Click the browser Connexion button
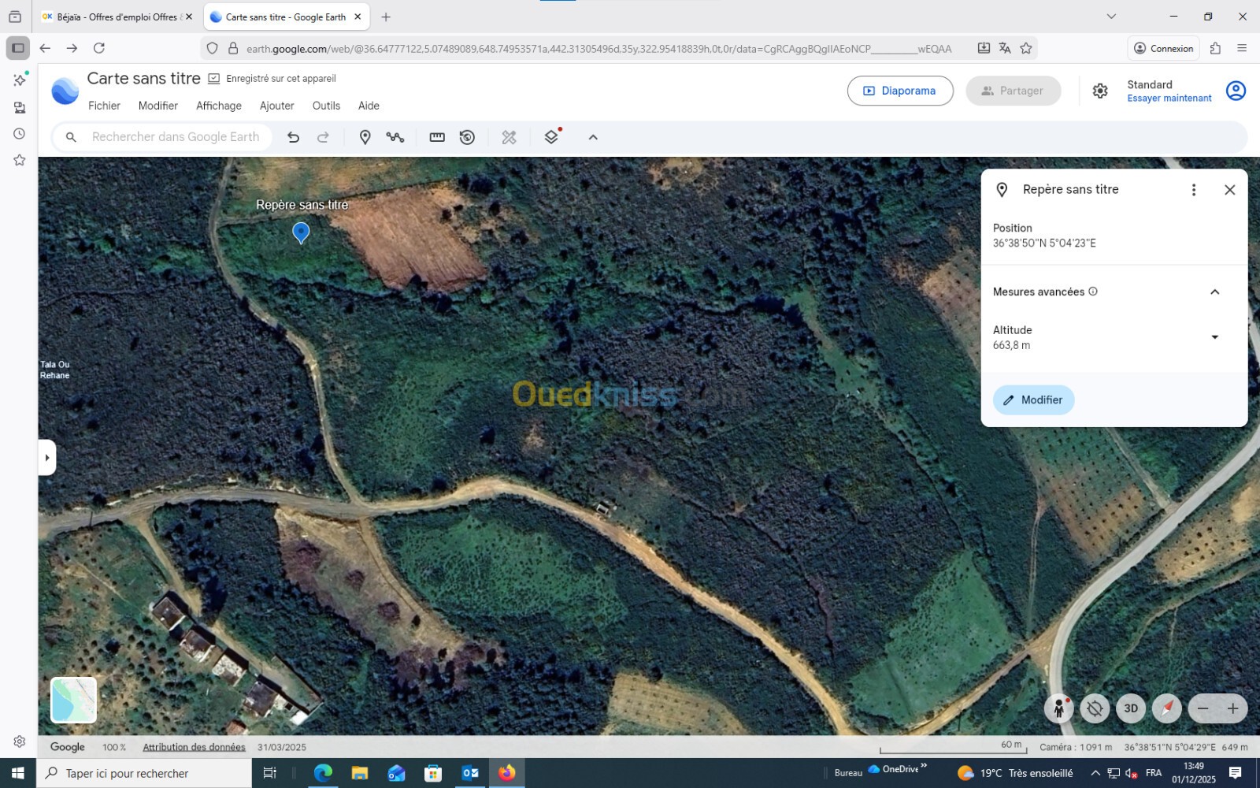 1163,48
